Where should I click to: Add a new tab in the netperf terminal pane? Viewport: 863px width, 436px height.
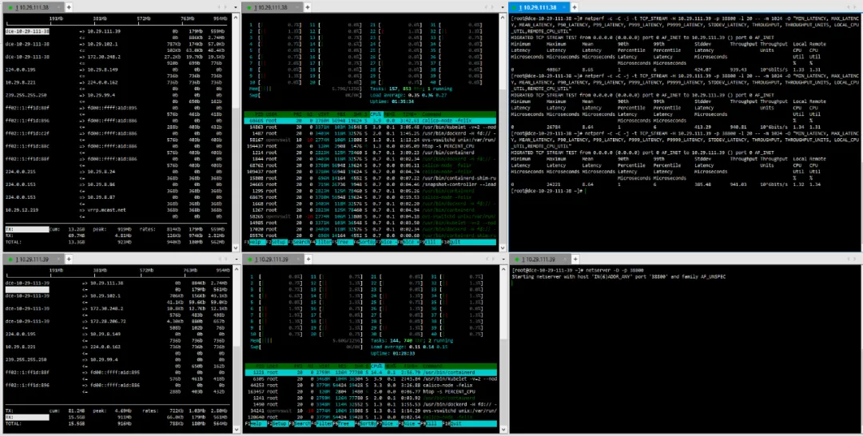(574, 8)
